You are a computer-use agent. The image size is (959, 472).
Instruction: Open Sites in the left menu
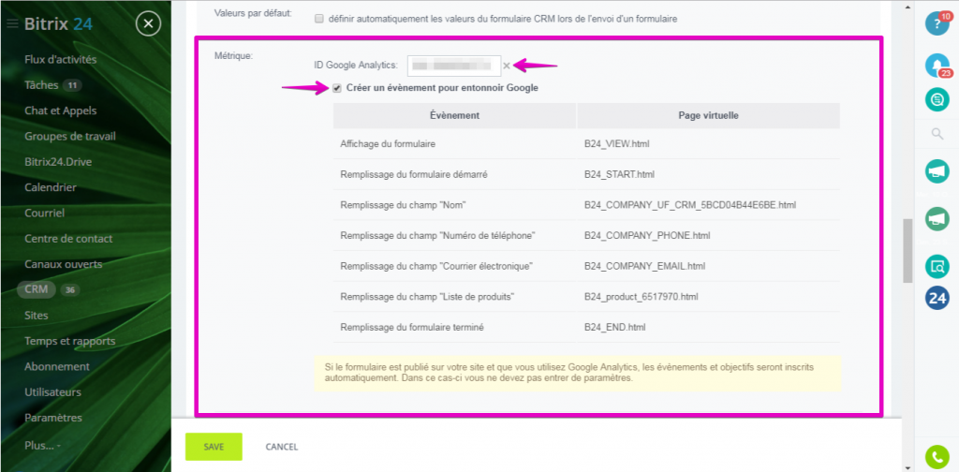coord(37,316)
